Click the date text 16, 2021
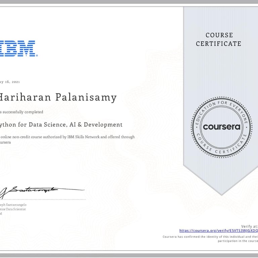Viewport: 258px width, 258px height. [12, 82]
